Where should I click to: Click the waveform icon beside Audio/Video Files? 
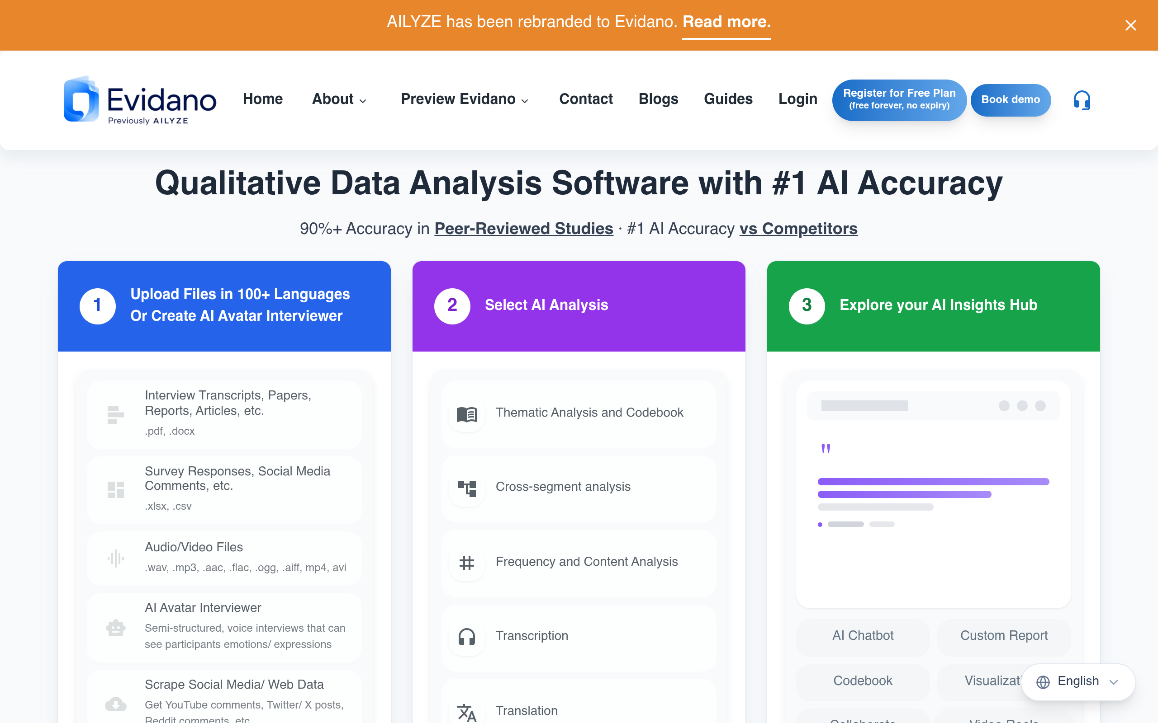[115, 558]
